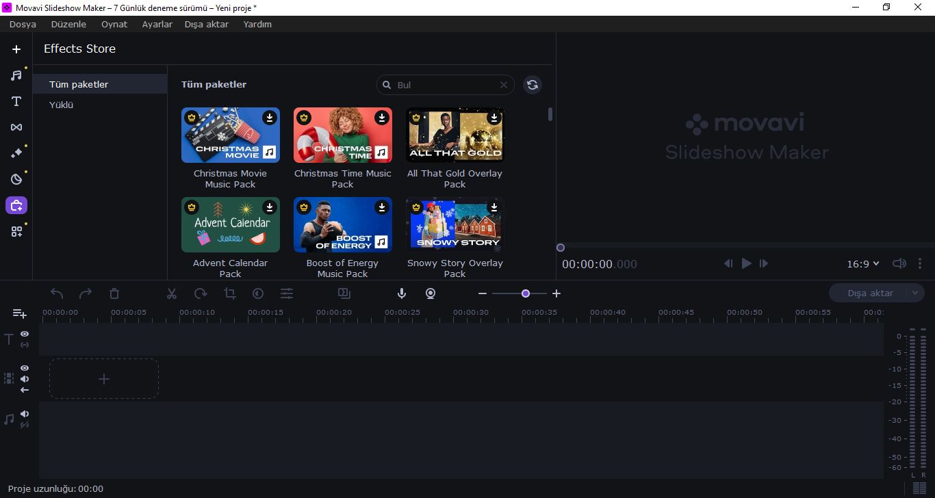Click the Dışa aktar export button
Viewport: 935px width, 498px height.
point(869,293)
